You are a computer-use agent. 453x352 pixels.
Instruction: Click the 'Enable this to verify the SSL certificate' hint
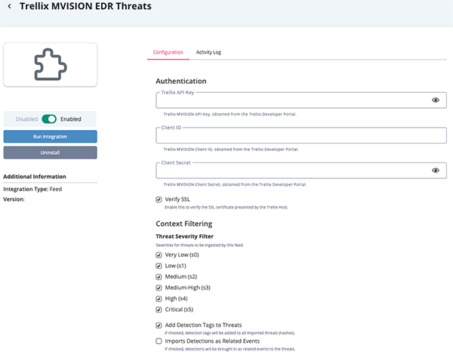pos(226,207)
